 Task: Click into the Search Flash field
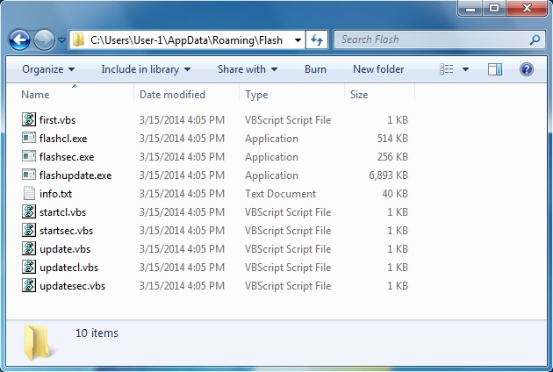(430, 39)
